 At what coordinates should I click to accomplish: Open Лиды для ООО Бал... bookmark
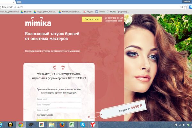pos(45,12)
